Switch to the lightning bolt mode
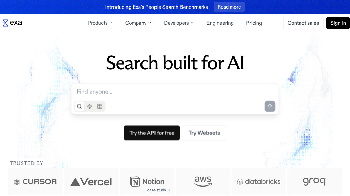The image size is (350, 196). tap(90, 107)
